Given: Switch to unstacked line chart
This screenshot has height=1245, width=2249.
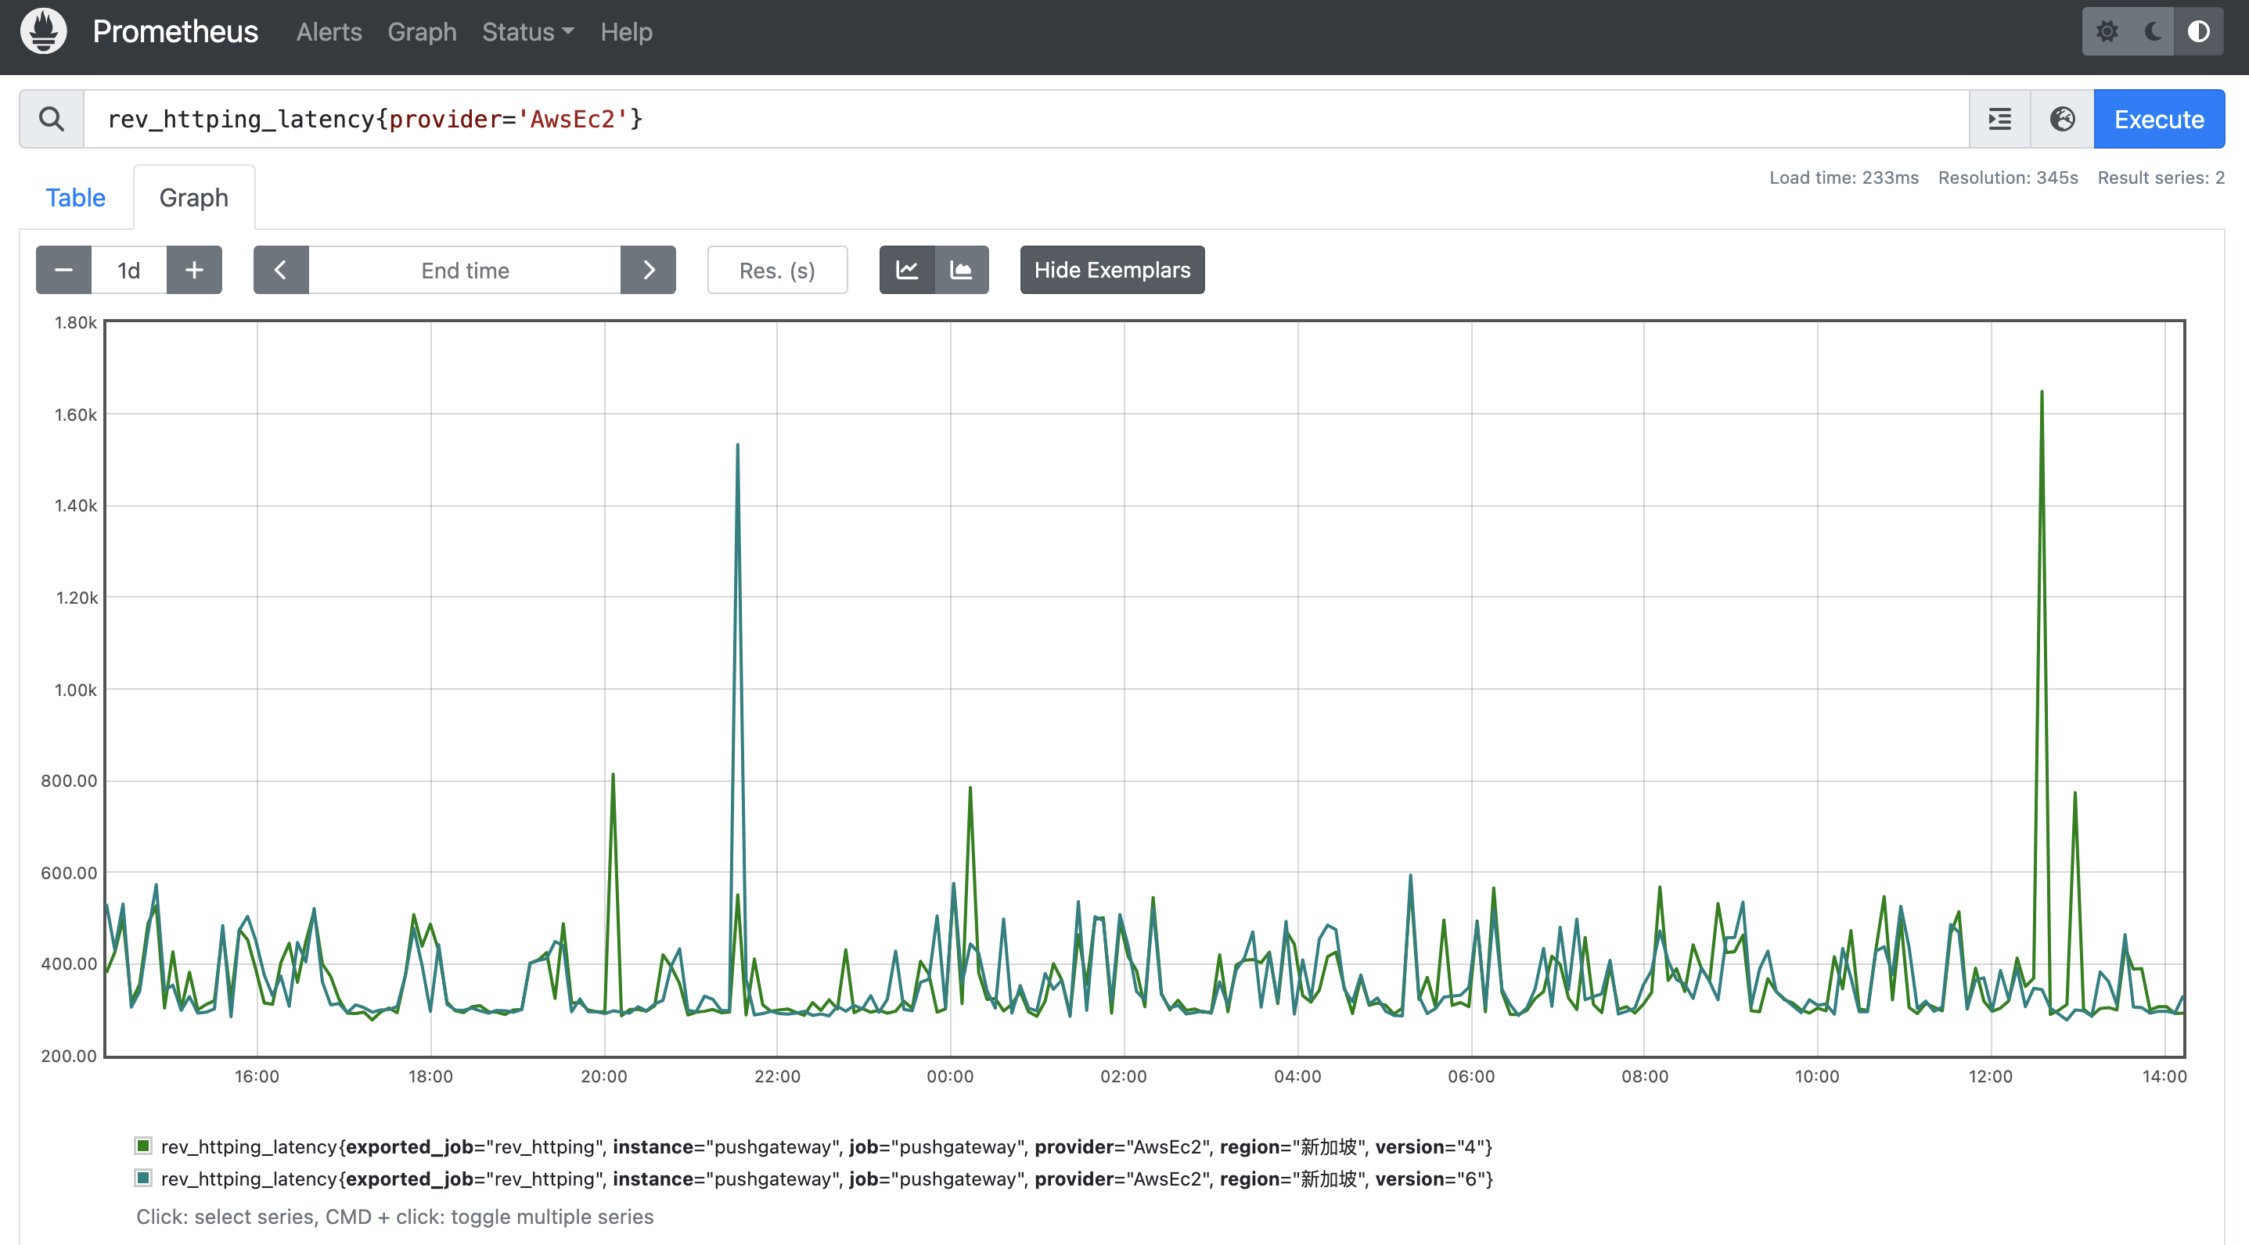Looking at the screenshot, I should pos(907,270).
